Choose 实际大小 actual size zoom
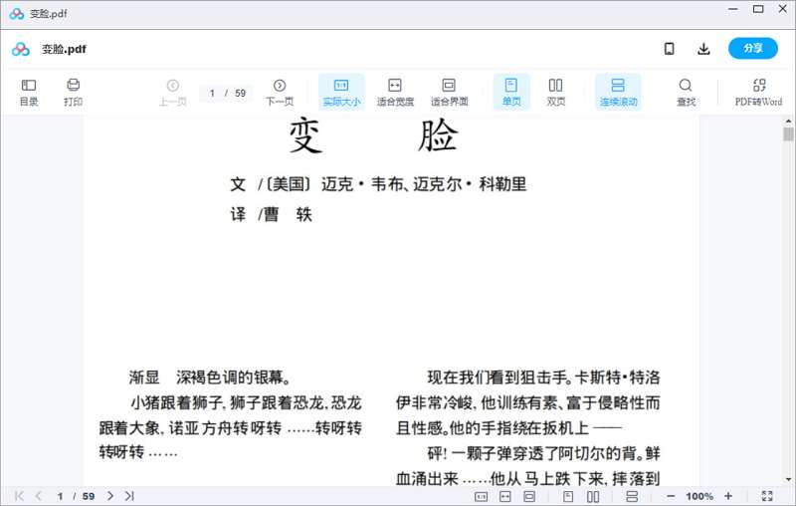Image resolution: width=796 pixels, height=506 pixels. pyautogui.click(x=341, y=92)
